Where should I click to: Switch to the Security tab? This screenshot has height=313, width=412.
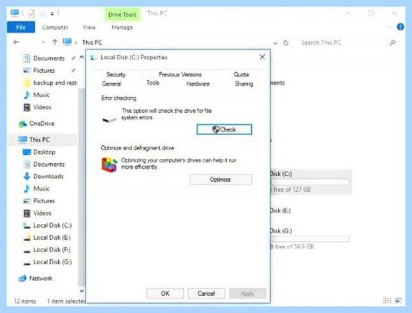116,74
